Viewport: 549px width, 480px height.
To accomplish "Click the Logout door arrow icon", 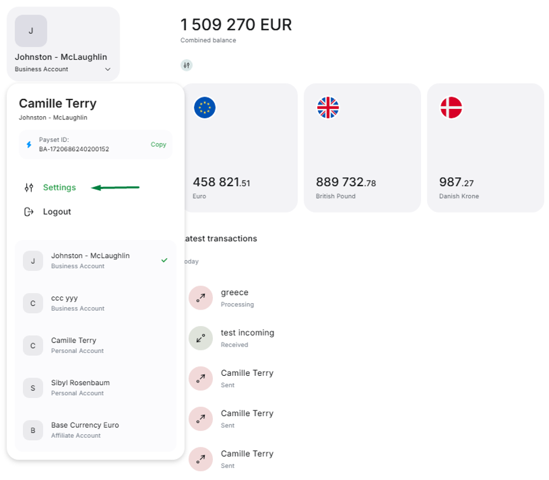I will (29, 212).
